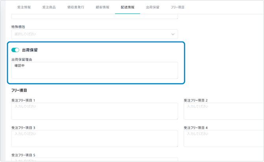Click the active 配送情報 tab
Screen dimensions: 264x162
127,7
